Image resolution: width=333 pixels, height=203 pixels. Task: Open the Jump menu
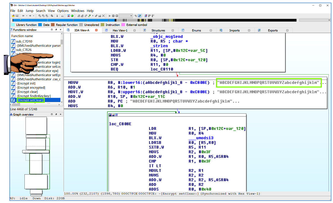29,11
